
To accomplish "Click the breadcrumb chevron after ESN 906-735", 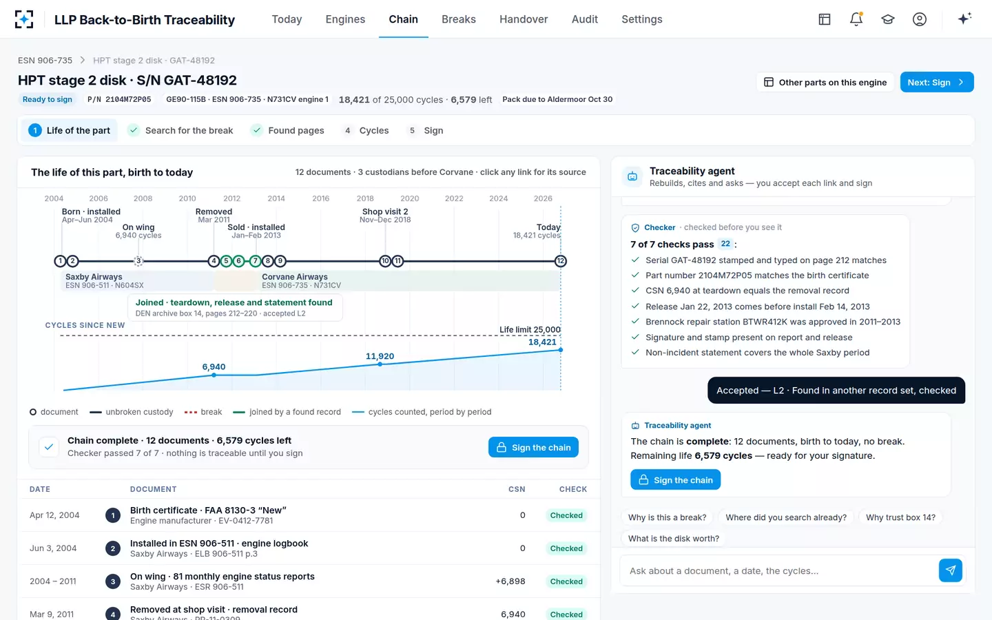I will coord(83,61).
